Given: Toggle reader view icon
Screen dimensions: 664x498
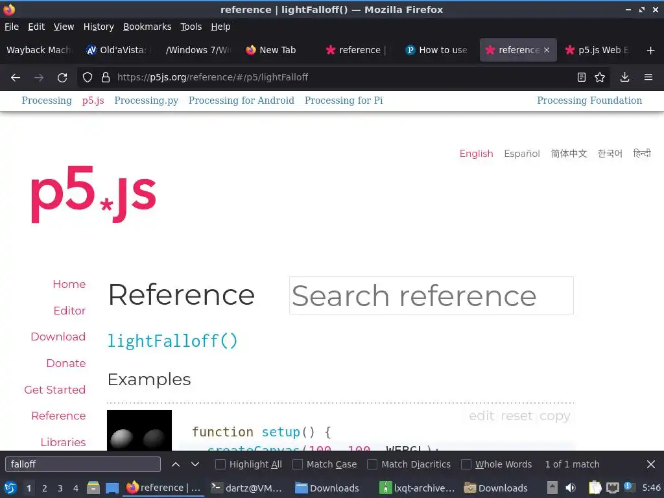Looking at the screenshot, I should pyautogui.click(x=582, y=77).
